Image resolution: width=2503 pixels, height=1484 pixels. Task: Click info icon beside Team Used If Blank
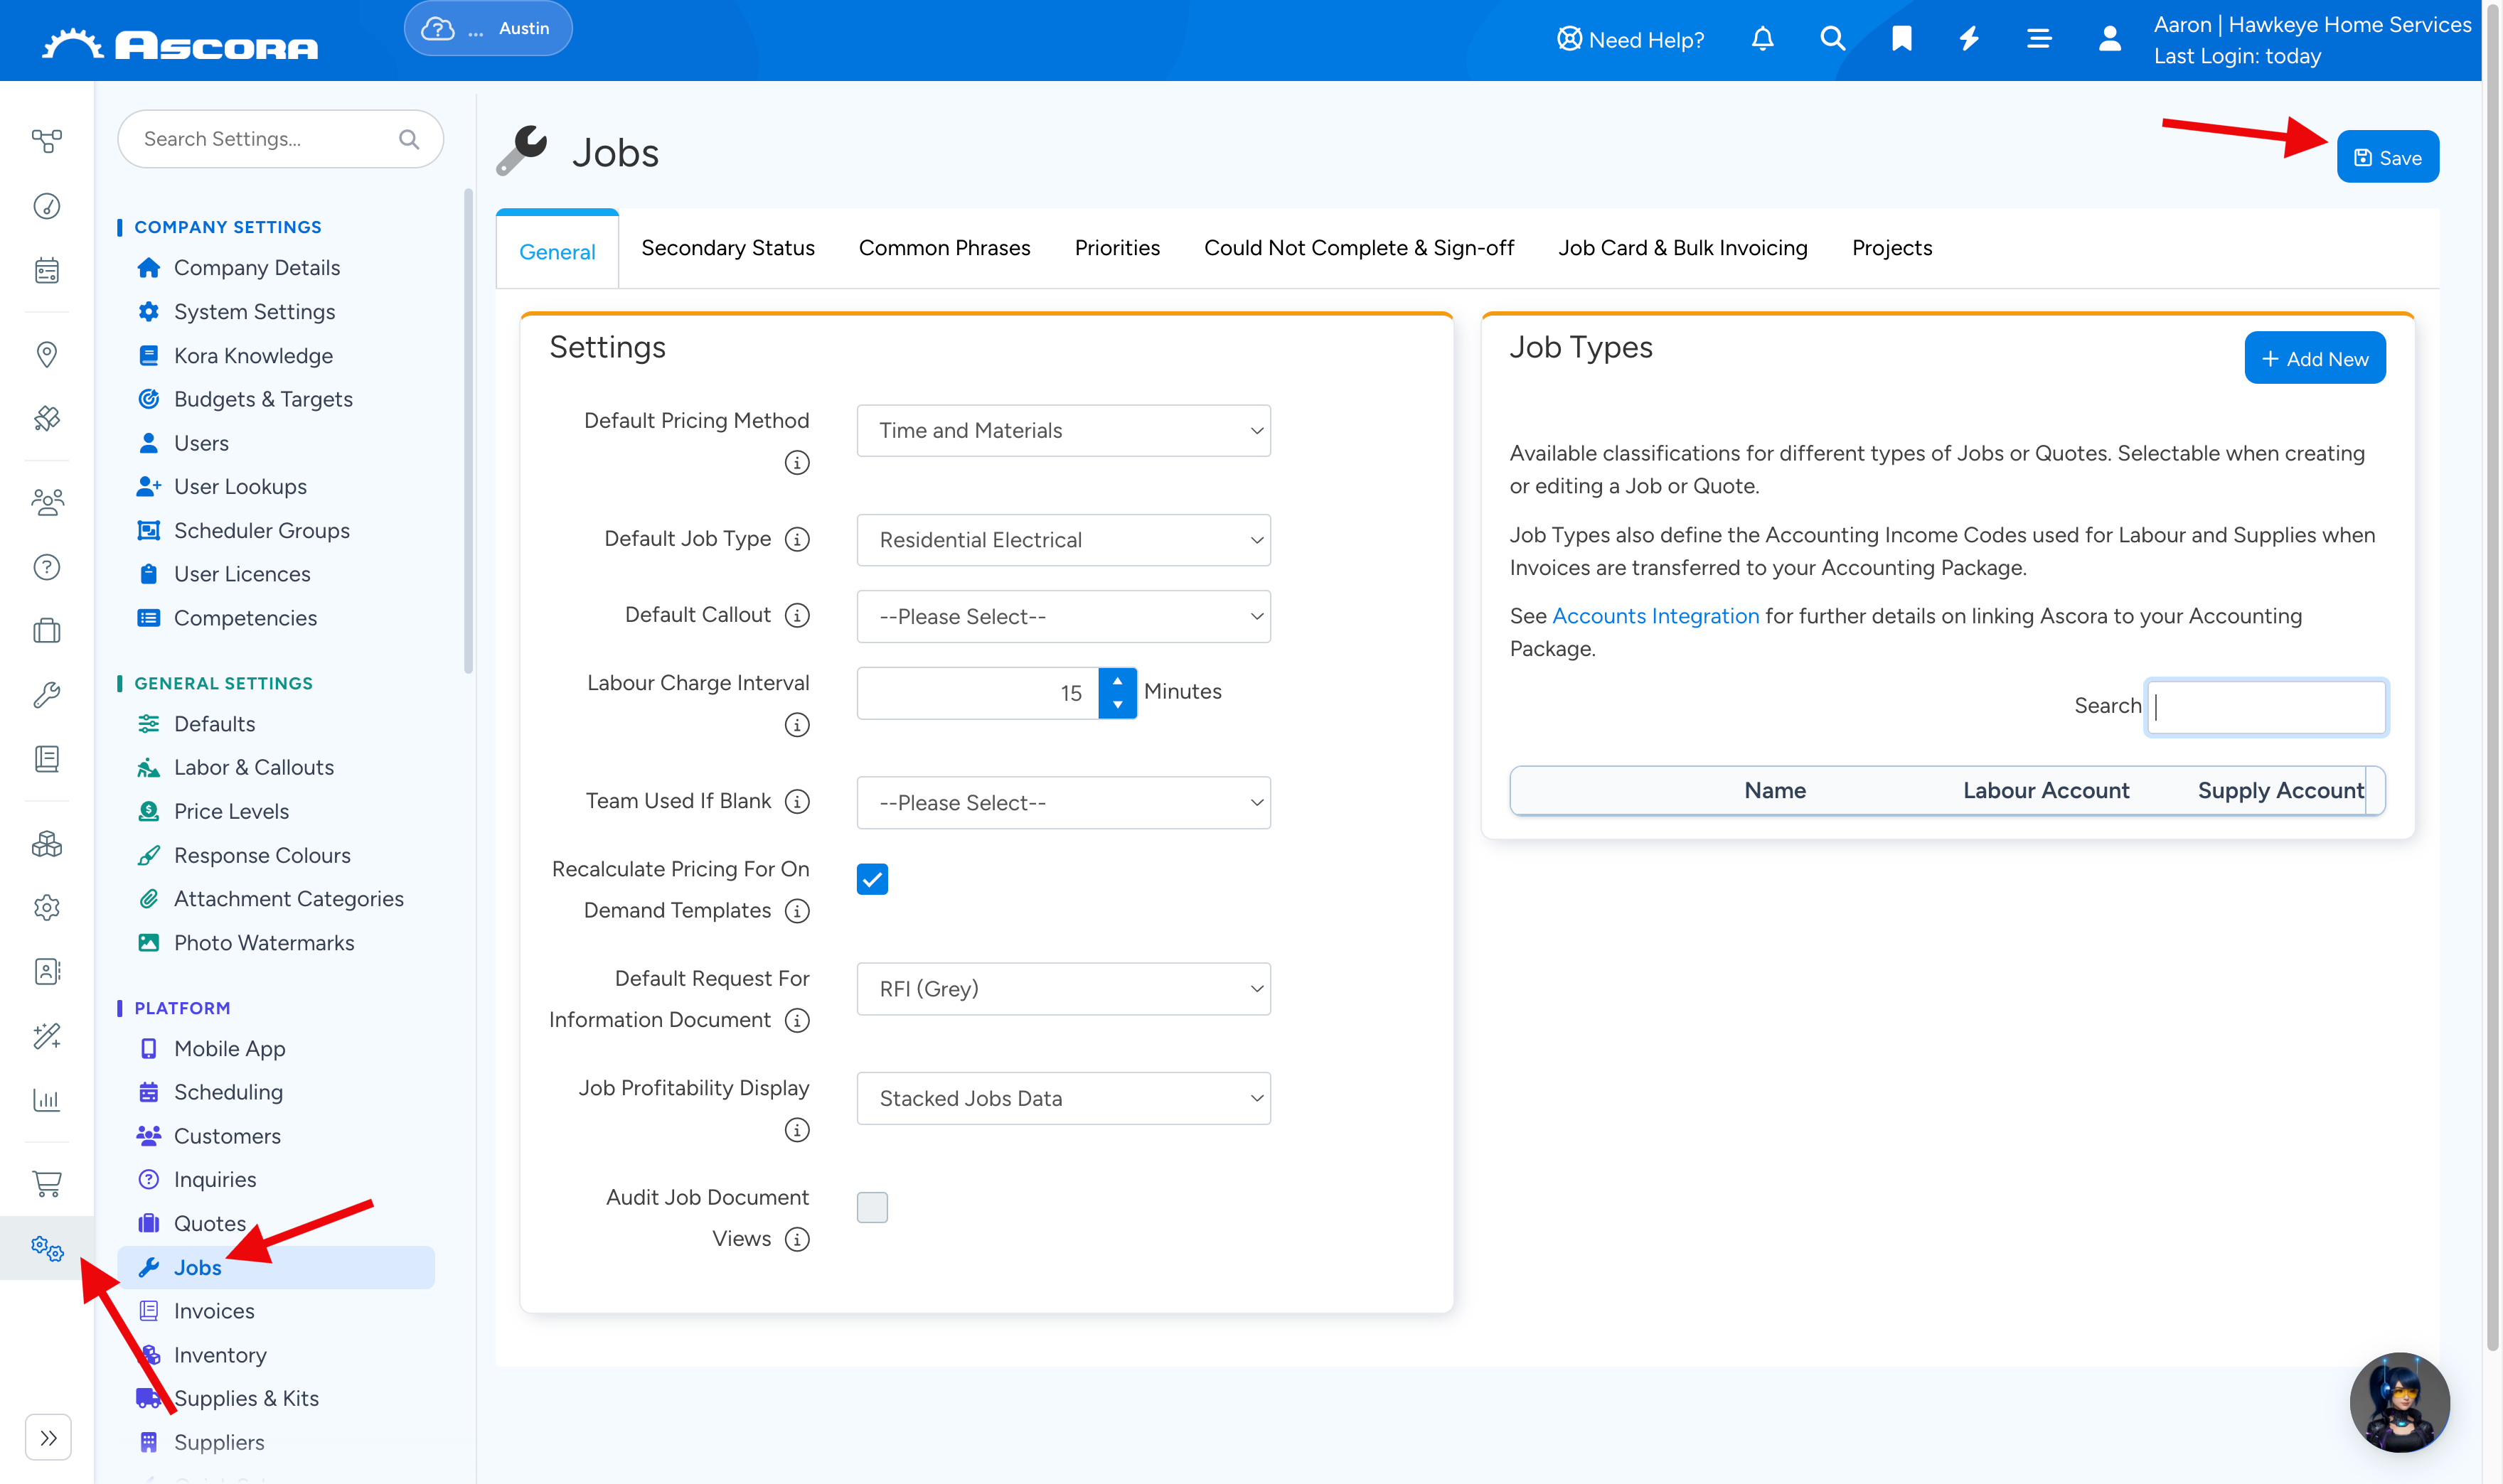pos(796,801)
